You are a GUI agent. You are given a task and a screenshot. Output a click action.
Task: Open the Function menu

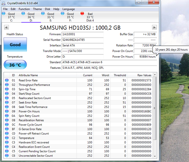pos(24,9)
